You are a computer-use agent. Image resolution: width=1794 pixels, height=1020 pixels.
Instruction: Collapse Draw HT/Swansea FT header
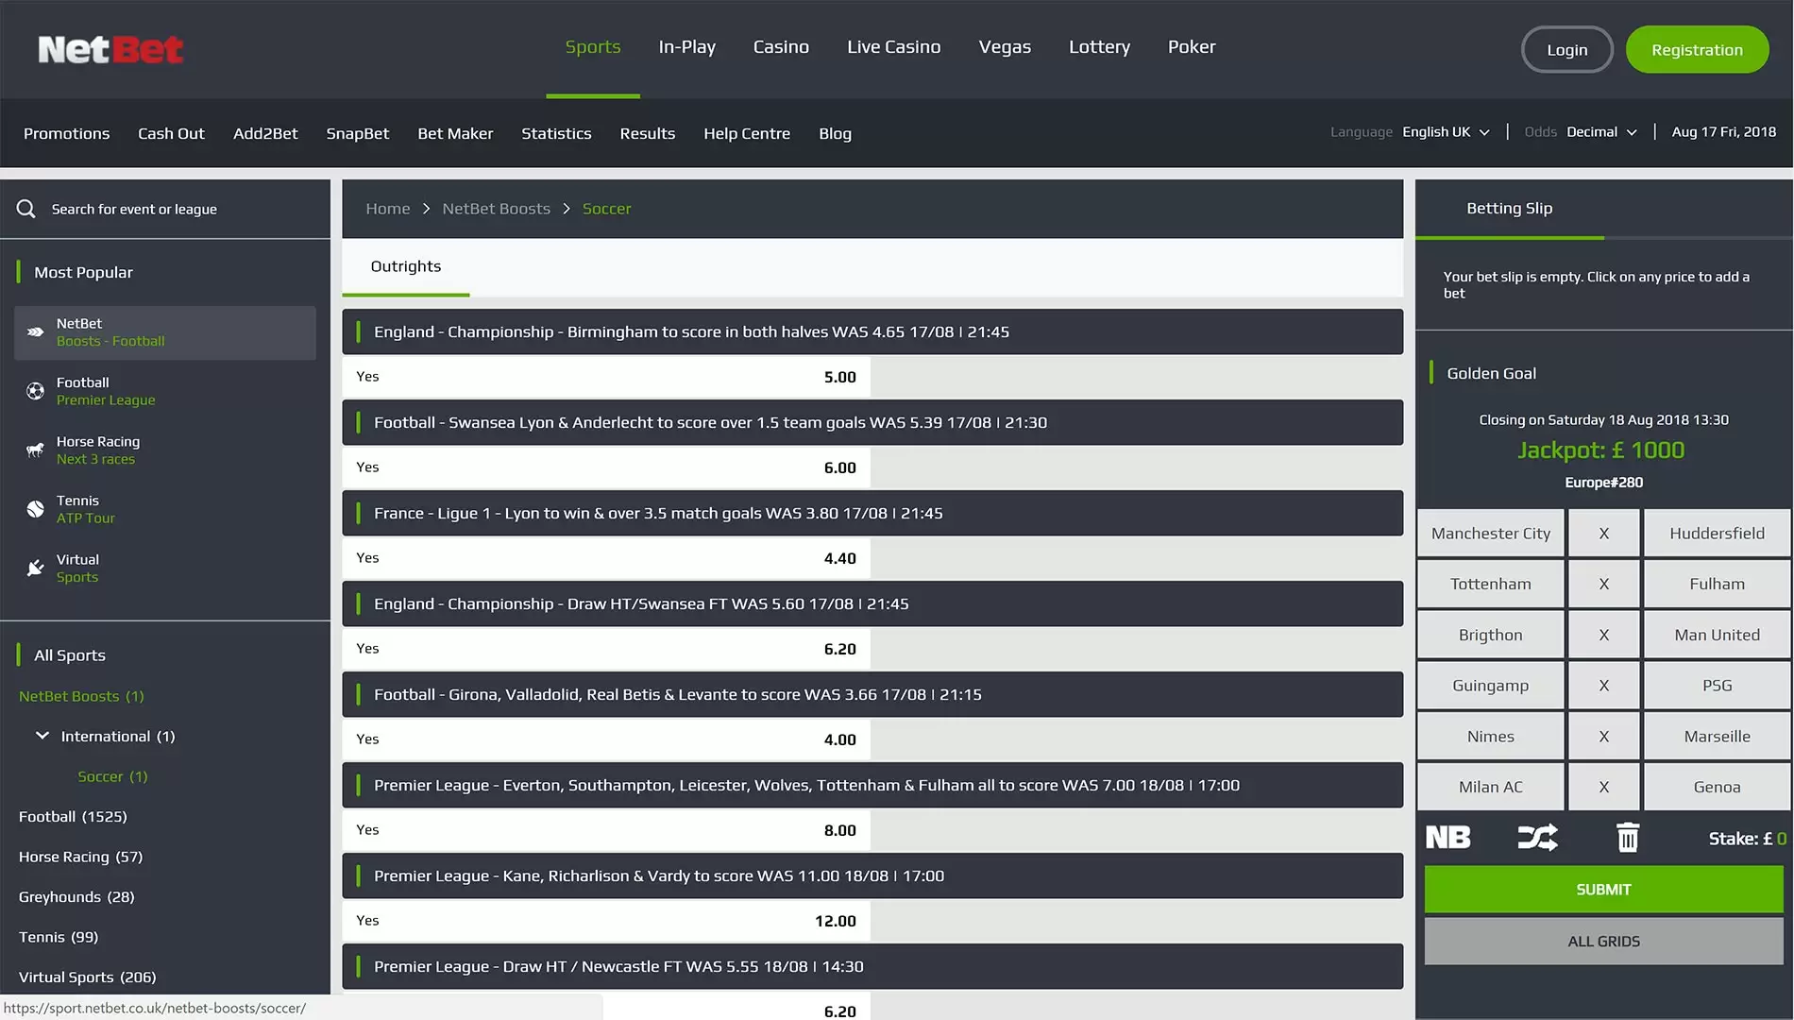tap(872, 603)
